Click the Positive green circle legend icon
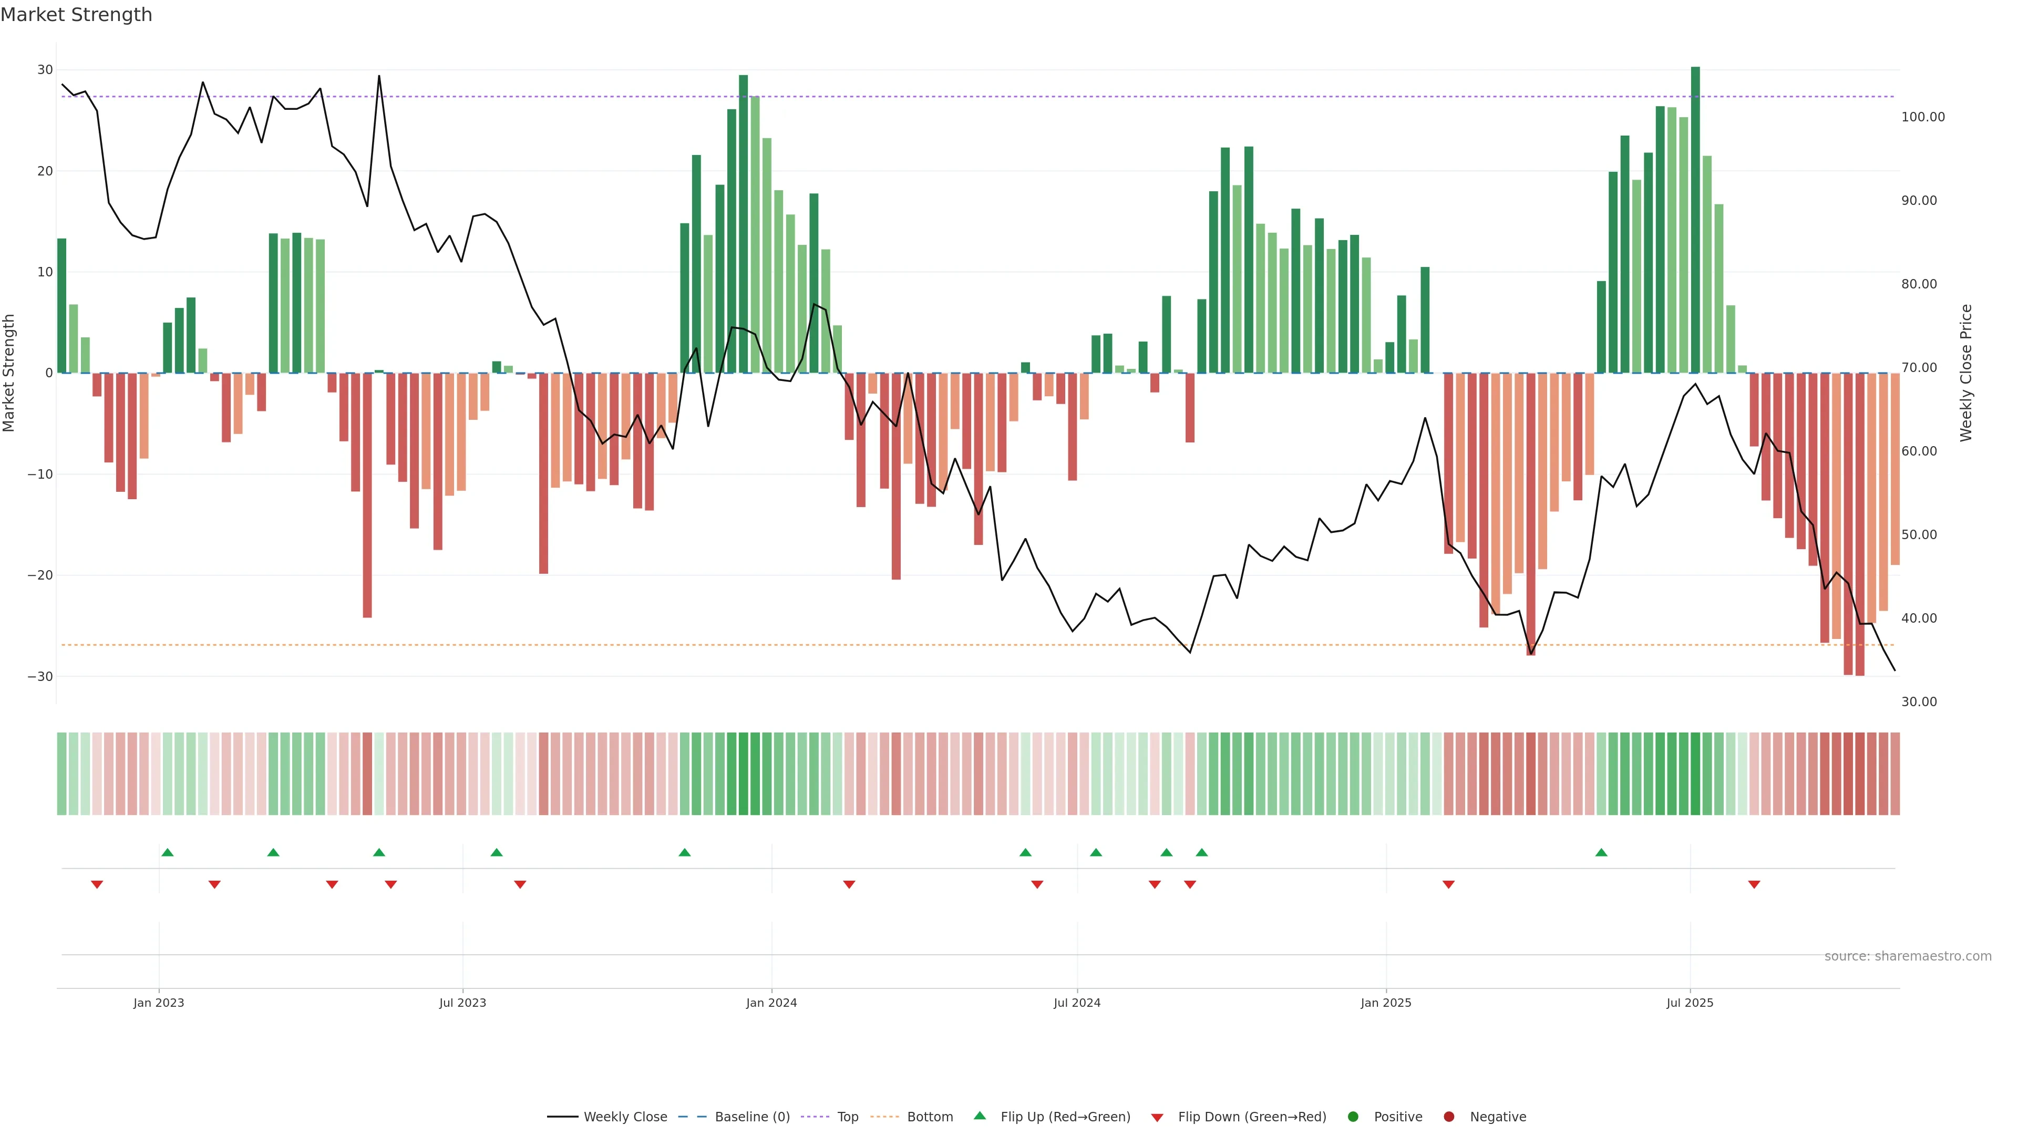The image size is (2018, 1135). click(1353, 1117)
